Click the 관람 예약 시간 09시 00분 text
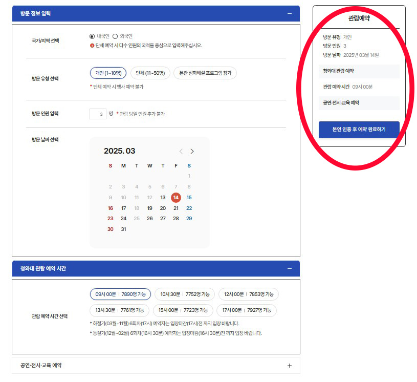 (x=347, y=87)
